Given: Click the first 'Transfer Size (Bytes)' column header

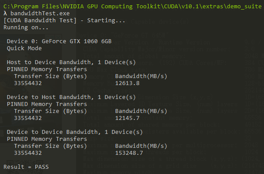Looking at the screenshot, I should point(50,76).
